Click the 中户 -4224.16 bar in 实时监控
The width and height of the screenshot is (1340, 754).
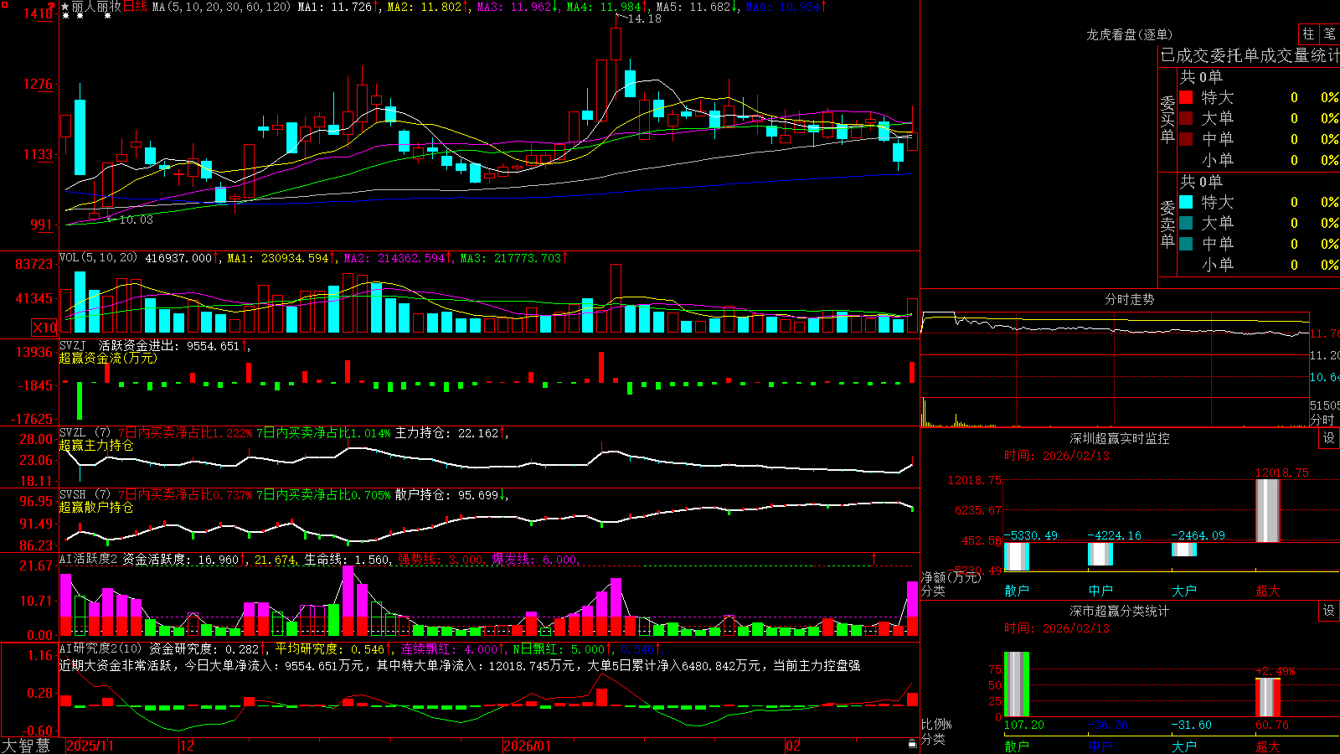(x=1100, y=553)
